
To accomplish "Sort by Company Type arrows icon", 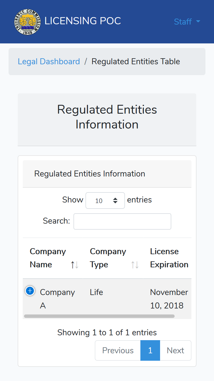I will click(x=135, y=265).
